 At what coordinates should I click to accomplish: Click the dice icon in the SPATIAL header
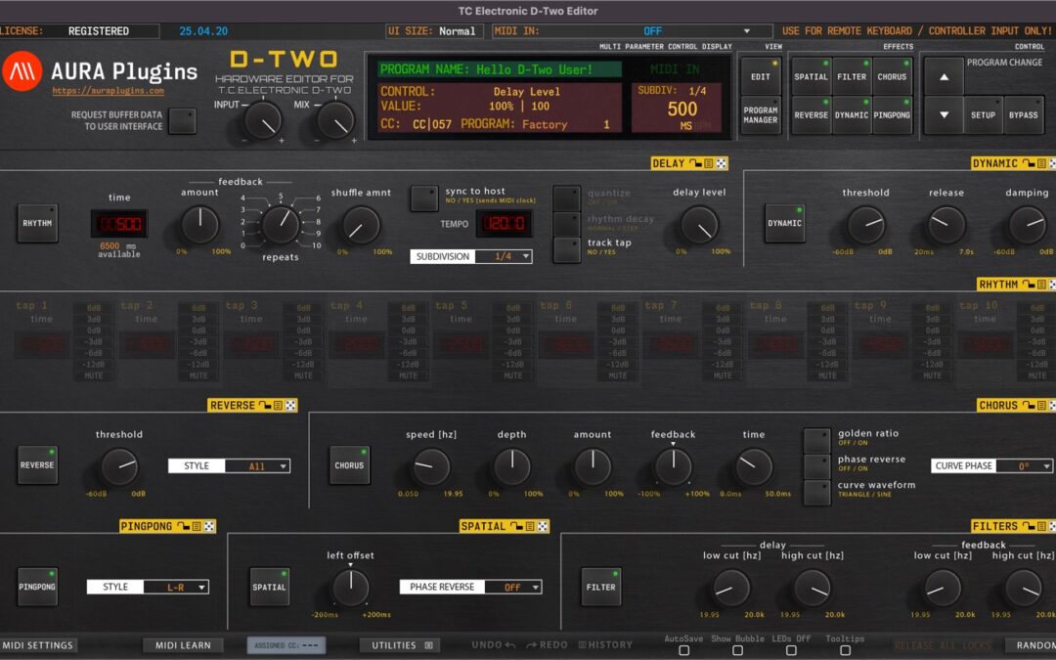click(542, 527)
